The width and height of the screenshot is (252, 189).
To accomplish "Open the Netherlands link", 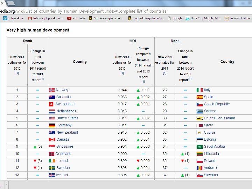I will [x=66, y=111].
